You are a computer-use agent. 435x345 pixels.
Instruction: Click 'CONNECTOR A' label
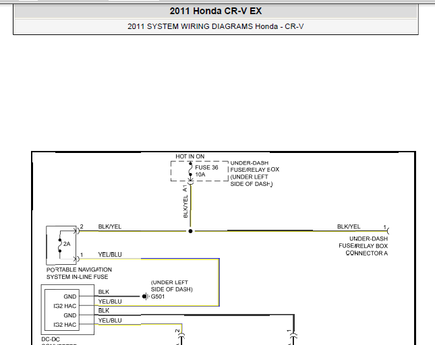[x=366, y=253]
